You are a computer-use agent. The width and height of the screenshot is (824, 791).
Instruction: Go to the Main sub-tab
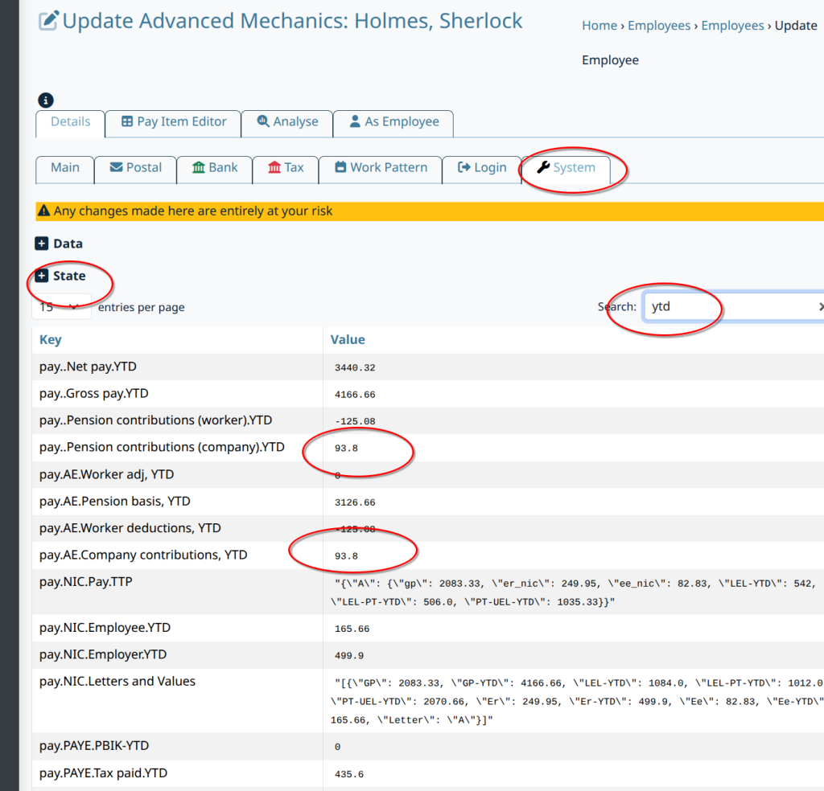coord(65,168)
